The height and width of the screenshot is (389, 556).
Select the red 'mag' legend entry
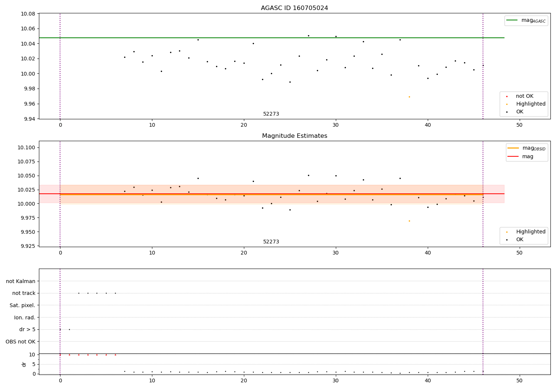tap(528, 156)
